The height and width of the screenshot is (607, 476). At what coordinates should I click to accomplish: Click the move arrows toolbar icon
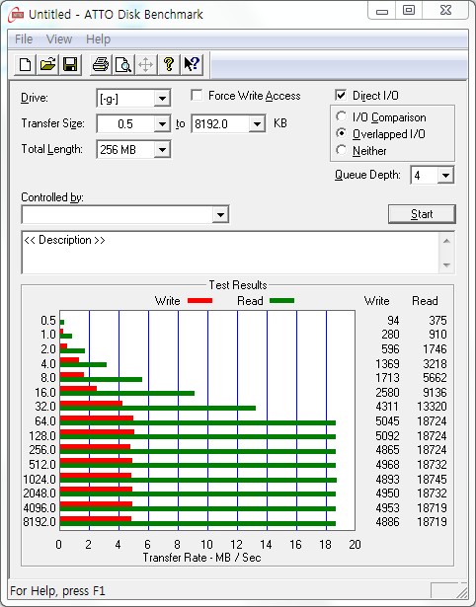point(145,64)
